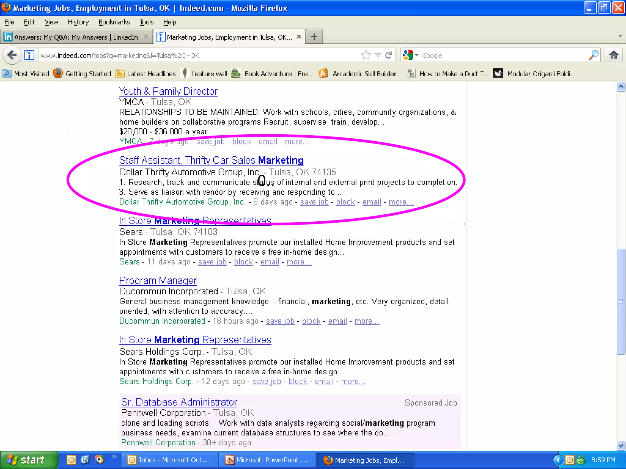Open Staff Assistant Thrifty Car Sales link
Screen dimensions: 626x469
coord(211,160)
